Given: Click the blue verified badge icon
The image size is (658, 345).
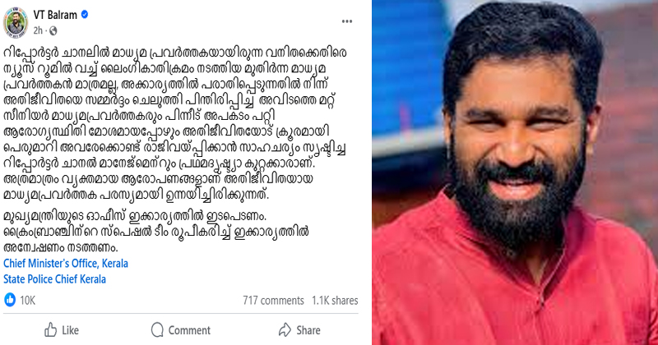Looking at the screenshot, I should (x=85, y=14).
